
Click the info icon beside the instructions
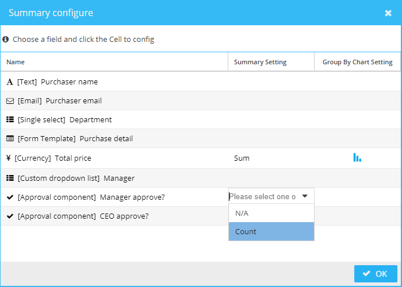tap(6, 39)
